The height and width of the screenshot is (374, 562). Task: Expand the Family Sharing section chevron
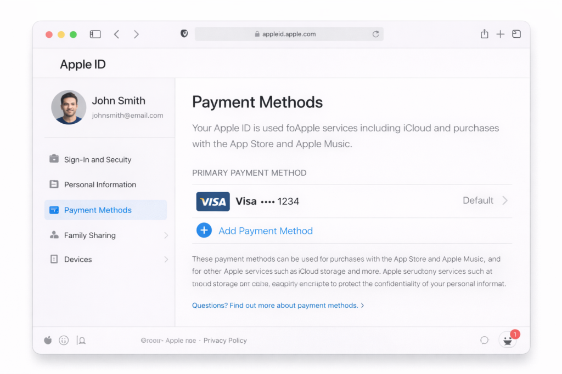166,235
